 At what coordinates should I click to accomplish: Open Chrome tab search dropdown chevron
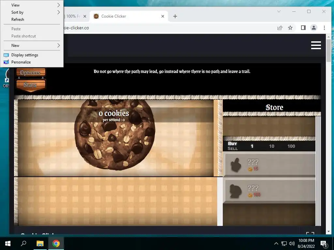(x=279, y=11)
